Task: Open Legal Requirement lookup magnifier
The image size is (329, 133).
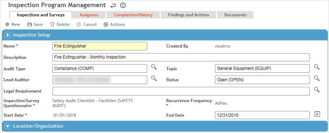Action: 317,90
